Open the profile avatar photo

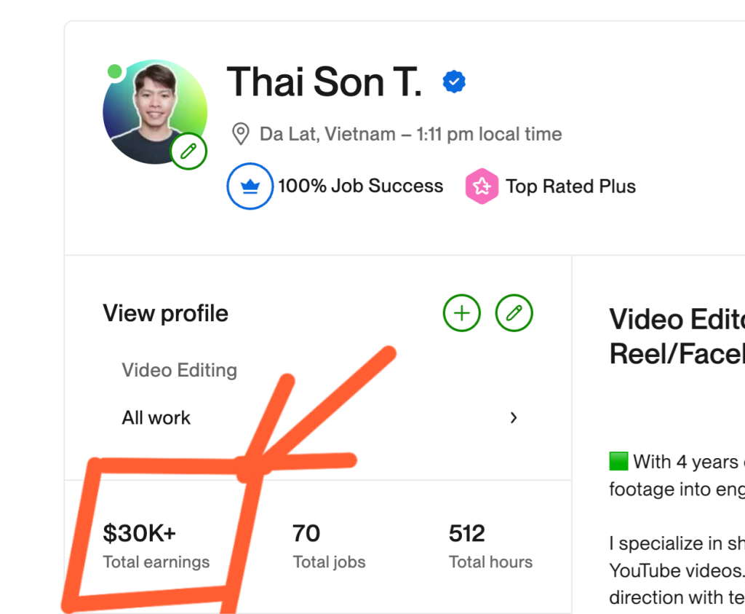pos(154,111)
